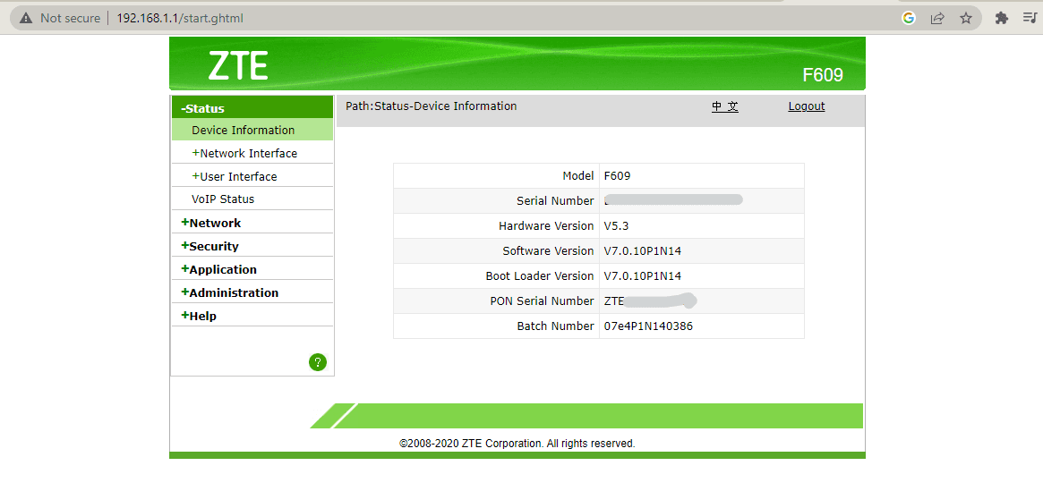Switch language to Chinese (中文)

point(724,106)
